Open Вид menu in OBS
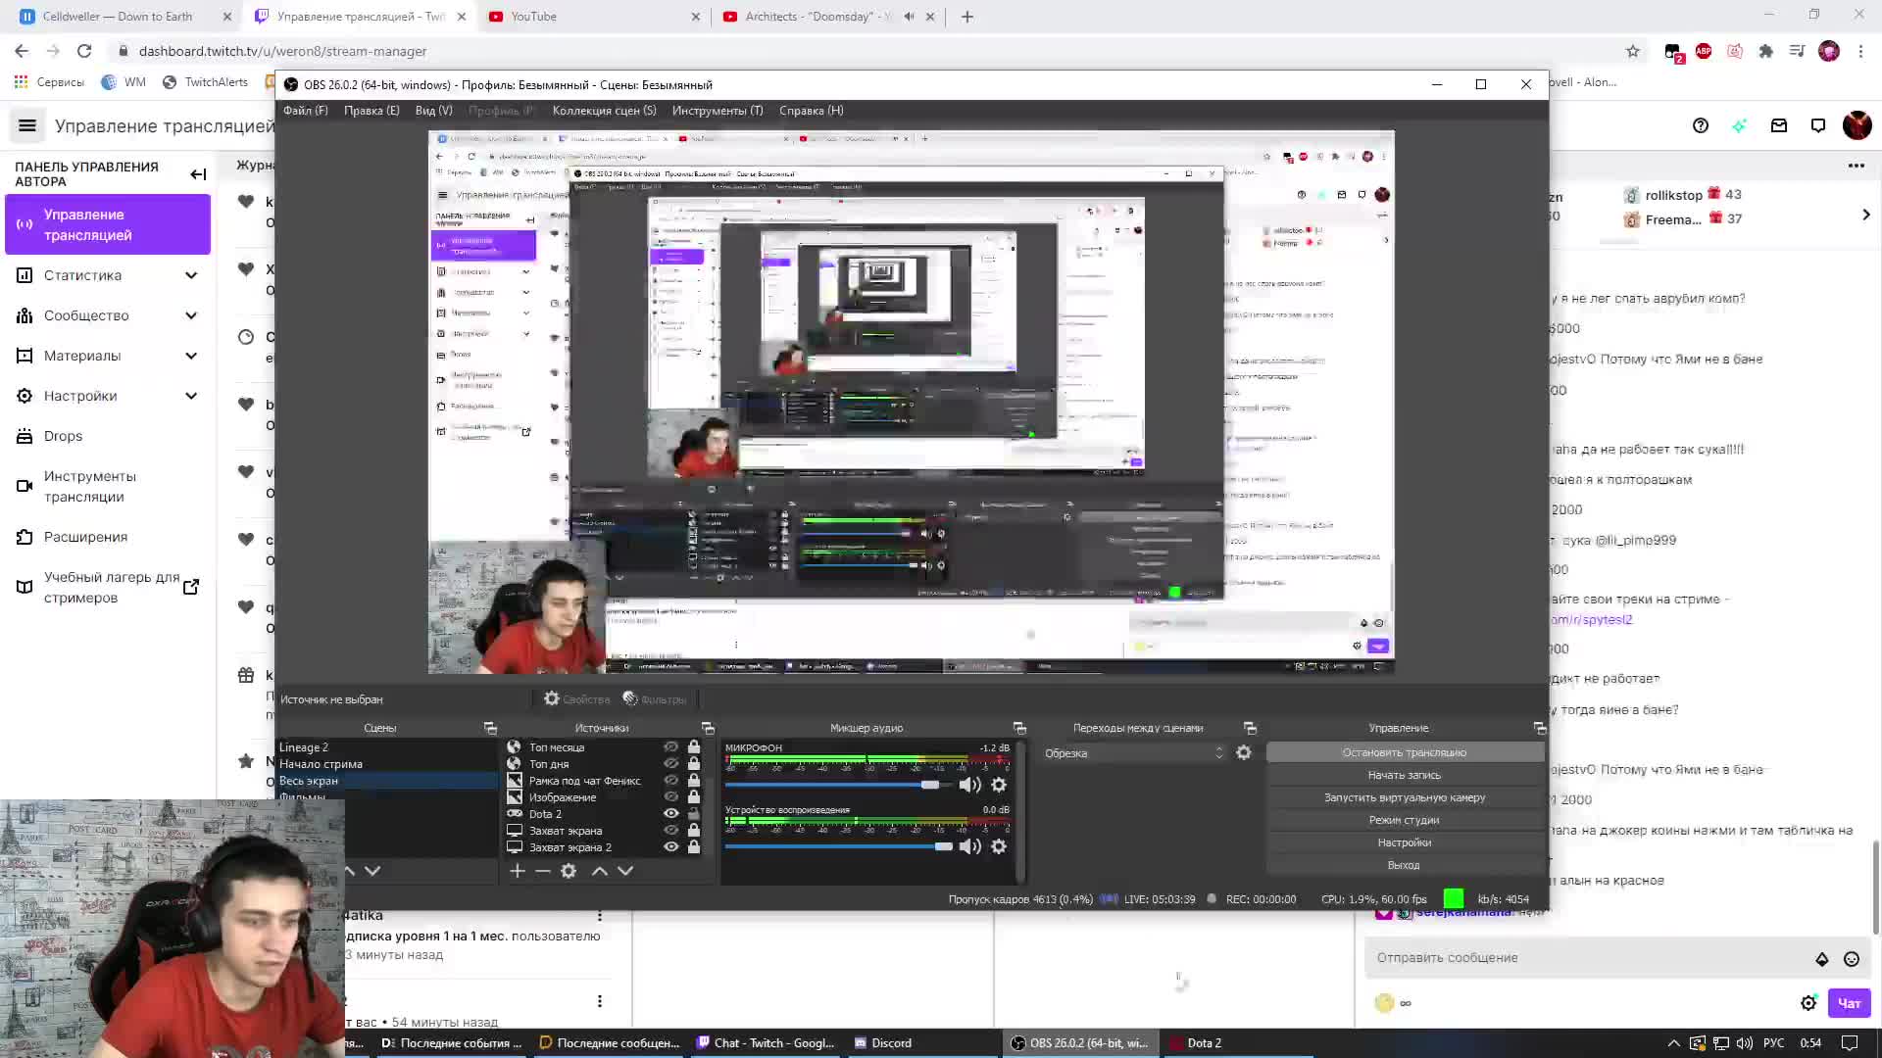 tap(433, 111)
